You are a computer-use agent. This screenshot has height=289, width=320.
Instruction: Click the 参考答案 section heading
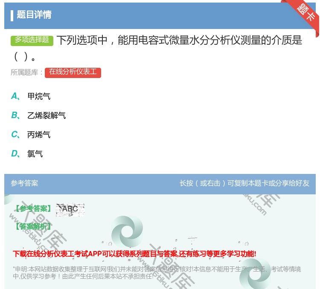pyautogui.click(x=24, y=183)
